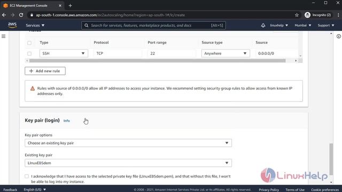Open the Anywhere source type dropdown
Screen dimensions: 342x192
point(226,53)
